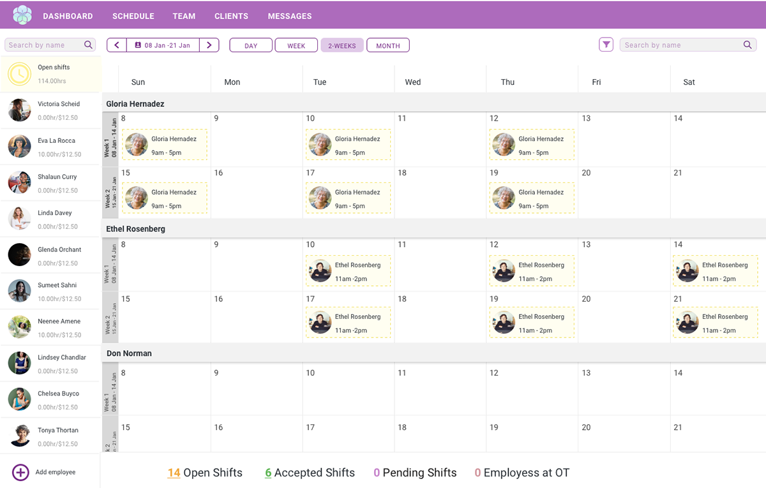Go to previous date range arrow
The image size is (766, 488).
point(116,45)
